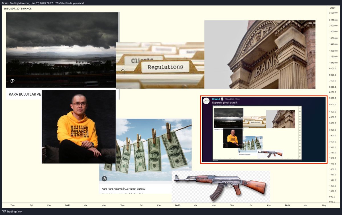Screen dimensions: 342x215
Task: Select the dark storm clouds photo
Action: 62,50
